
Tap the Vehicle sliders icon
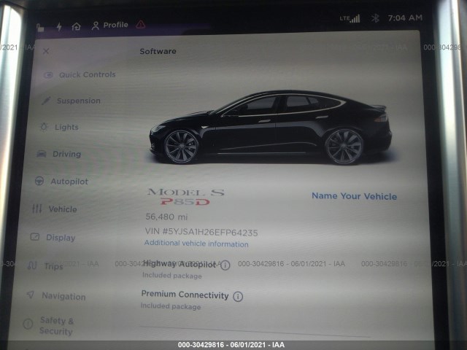click(37, 209)
